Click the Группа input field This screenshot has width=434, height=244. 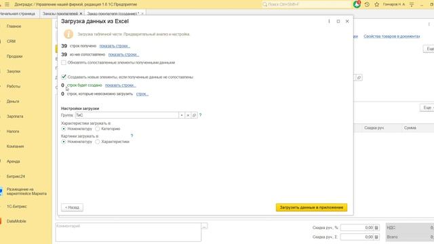pos(127,115)
